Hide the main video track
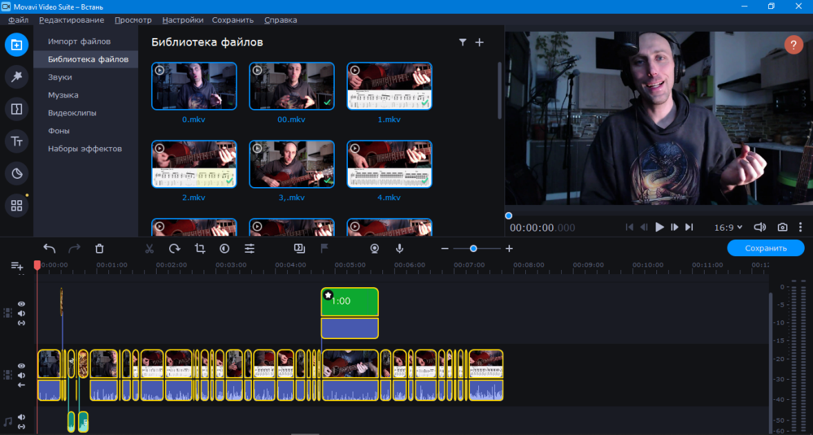This screenshot has width=813, height=435. (21, 366)
